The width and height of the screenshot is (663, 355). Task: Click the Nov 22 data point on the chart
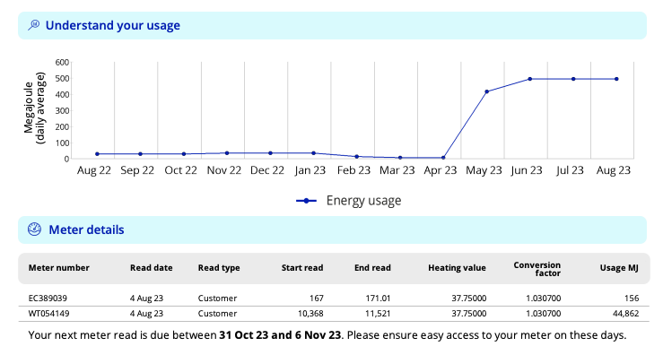click(227, 153)
